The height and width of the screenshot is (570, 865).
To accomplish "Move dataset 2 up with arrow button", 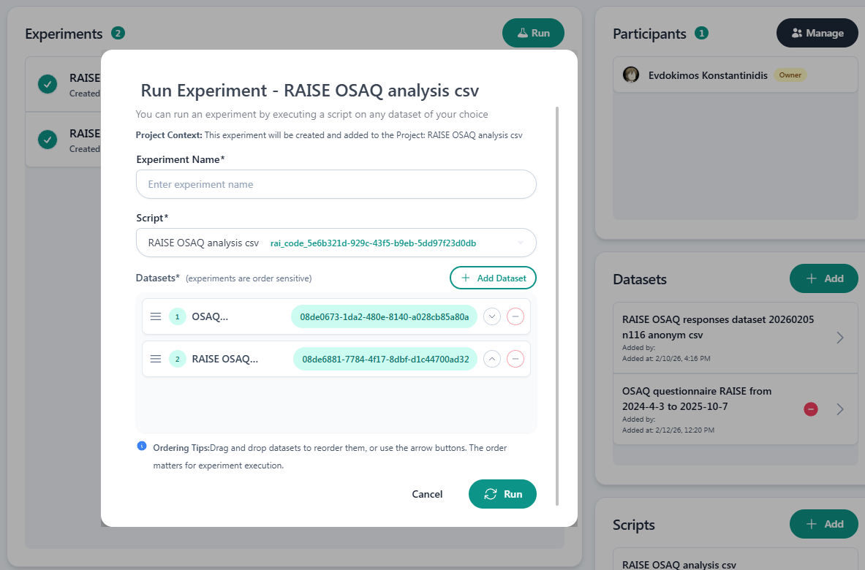I will [x=492, y=359].
